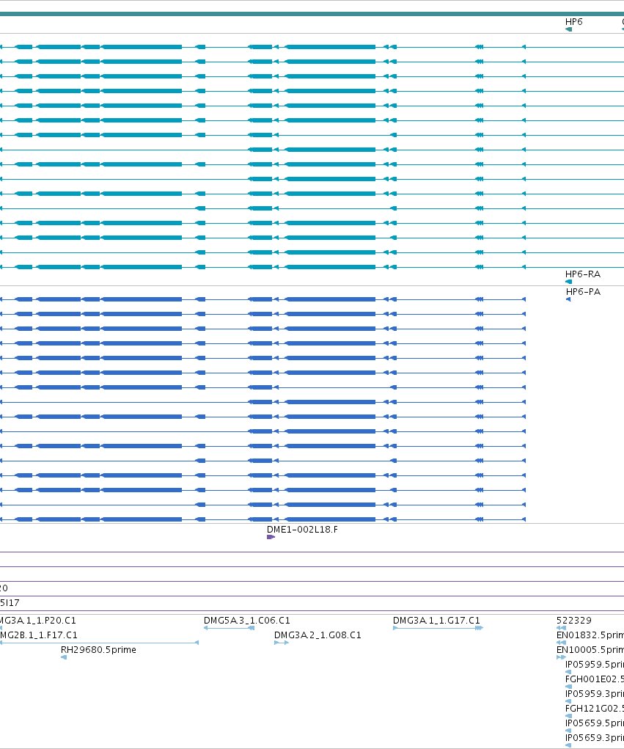Click the FGH001E02 EST arrow glyph

click(568, 687)
